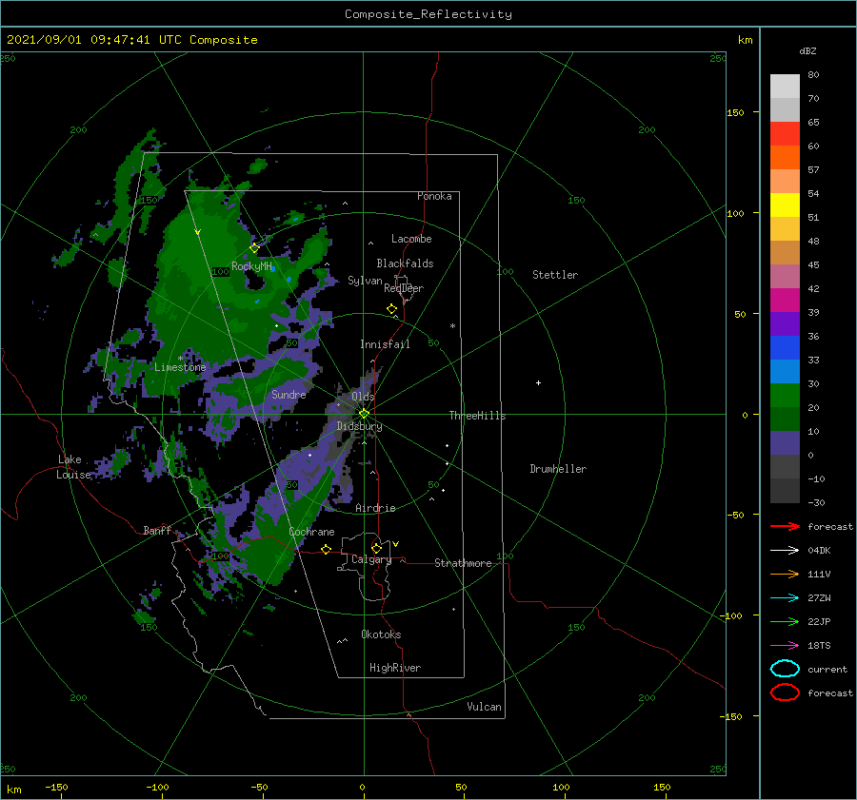Click the Airdrie label on map
857x800 pixels.
coord(375,508)
